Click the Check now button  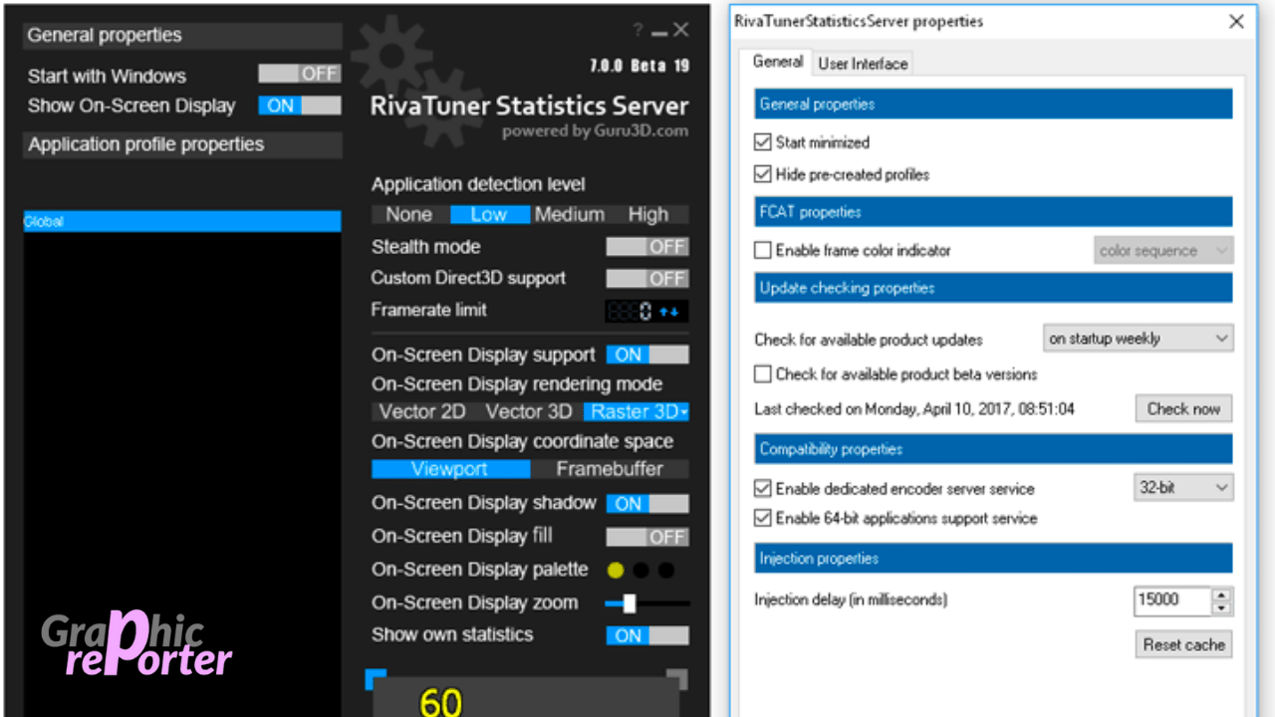tap(1183, 408)
